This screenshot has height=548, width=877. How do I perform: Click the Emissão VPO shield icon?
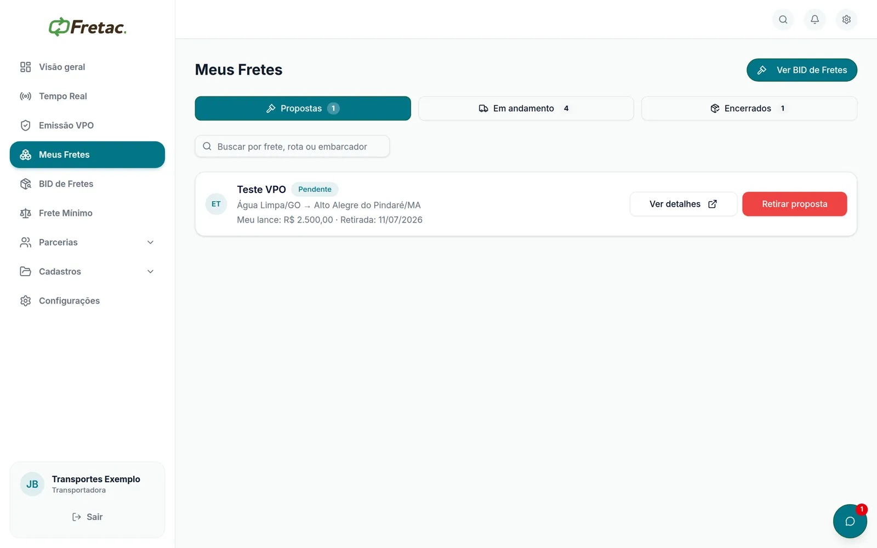click(26, 125)
